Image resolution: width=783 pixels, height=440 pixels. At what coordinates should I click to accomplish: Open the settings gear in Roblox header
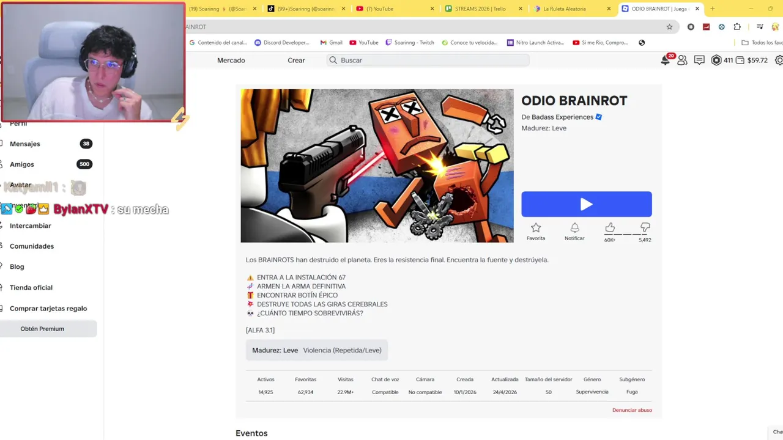[x=779, y=60]
